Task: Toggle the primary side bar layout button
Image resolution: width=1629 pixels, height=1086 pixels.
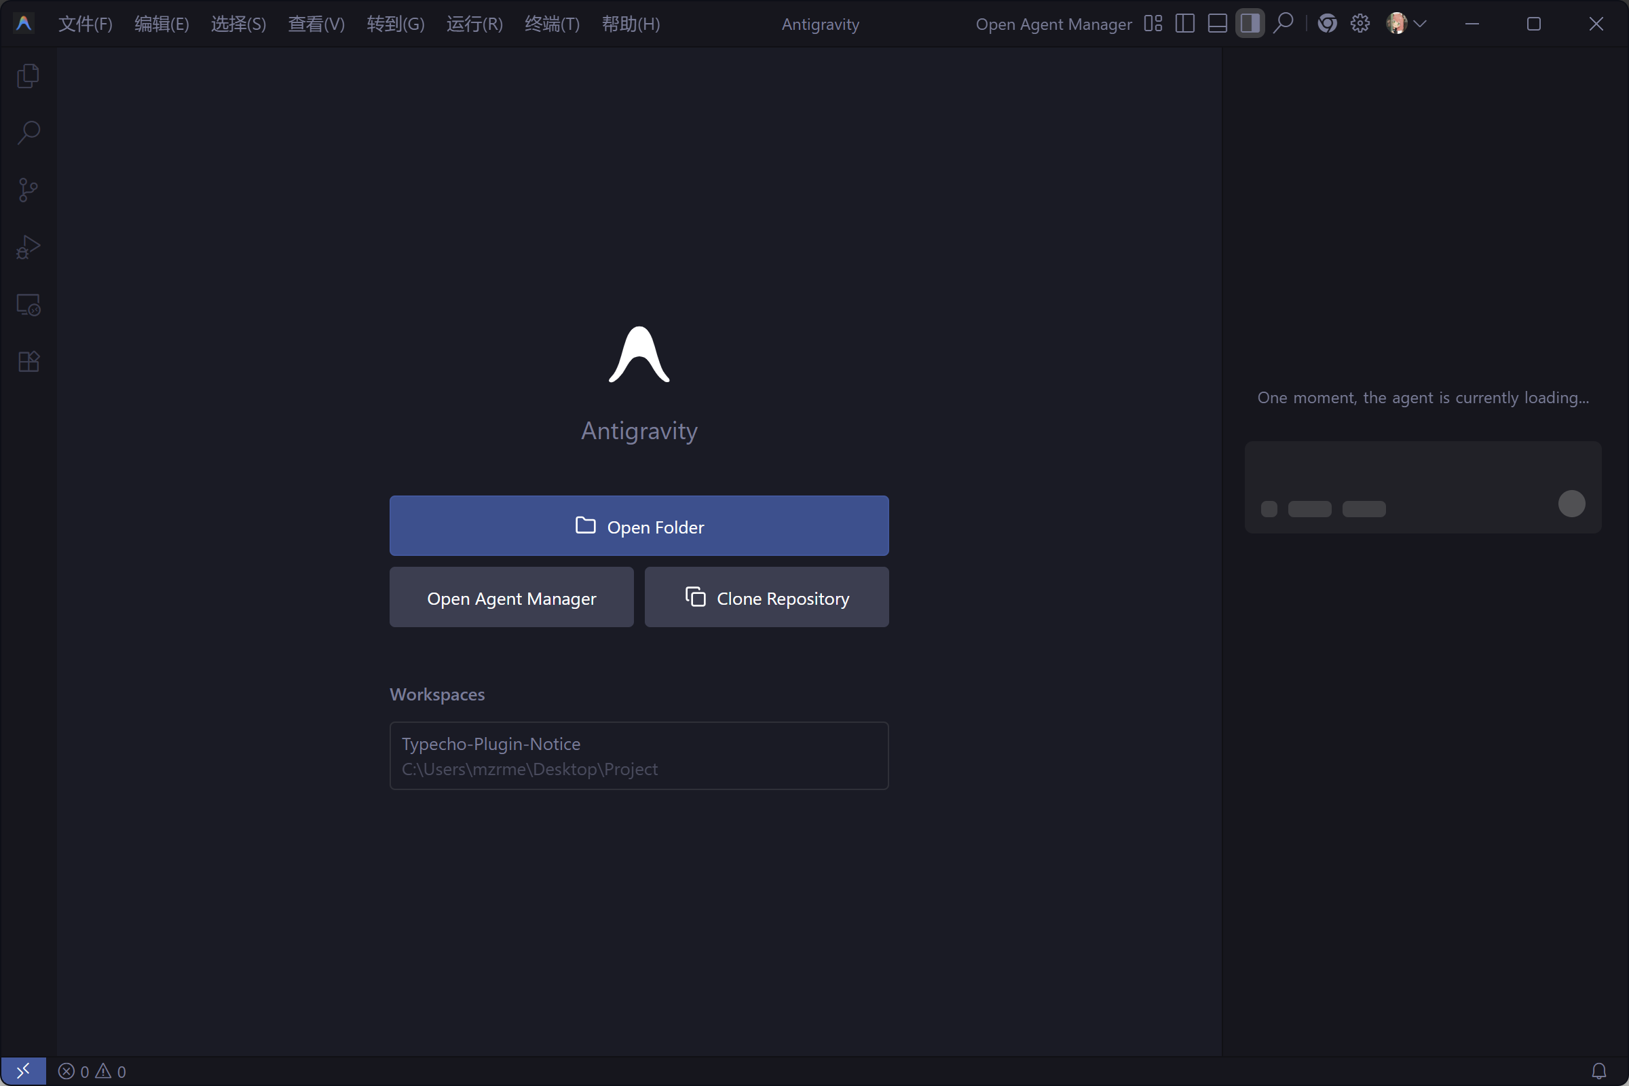Action: click(x=1185, y=24)
